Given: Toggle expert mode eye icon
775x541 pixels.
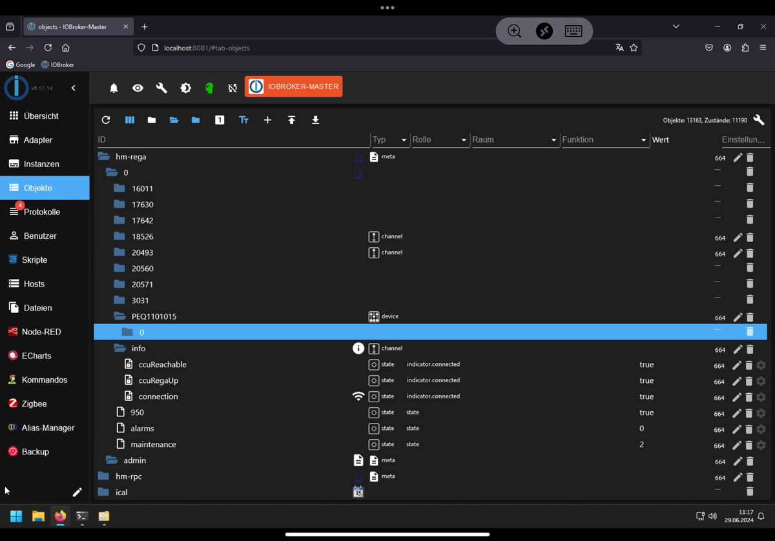Looking at the screenshot, I should 138,88.
